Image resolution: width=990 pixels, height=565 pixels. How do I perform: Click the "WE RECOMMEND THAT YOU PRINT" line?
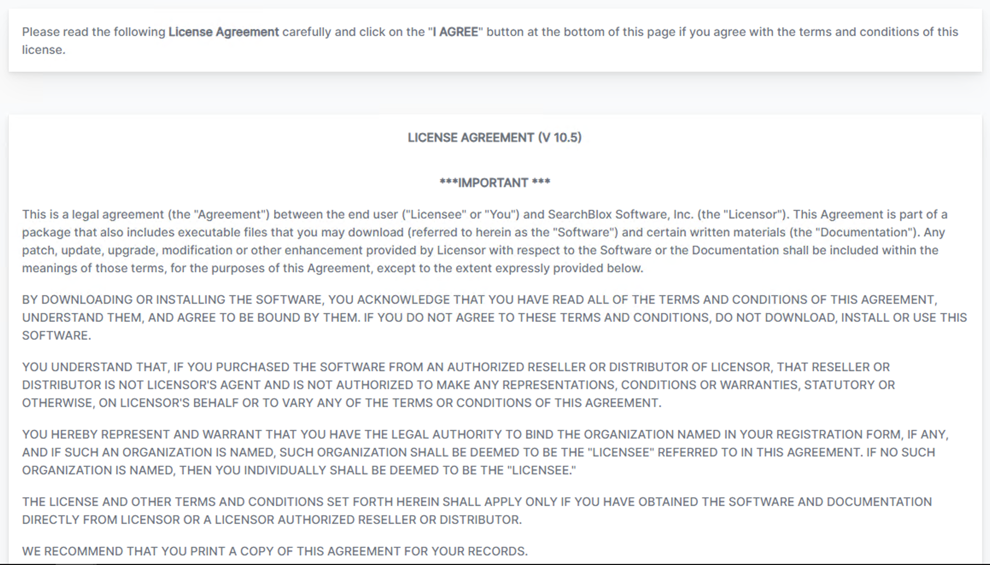[275, 551]
